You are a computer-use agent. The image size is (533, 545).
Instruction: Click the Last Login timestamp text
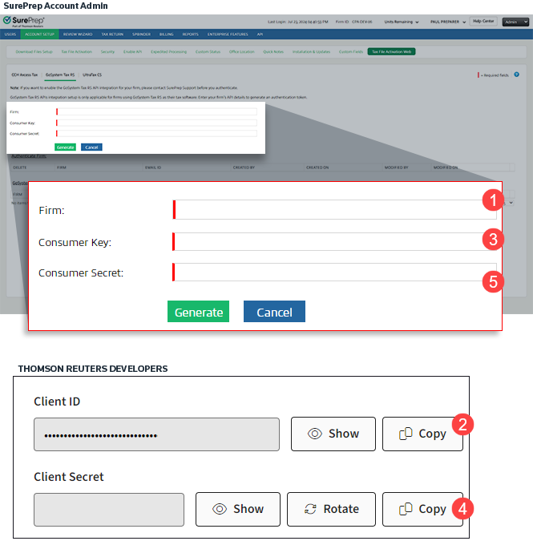297,22
